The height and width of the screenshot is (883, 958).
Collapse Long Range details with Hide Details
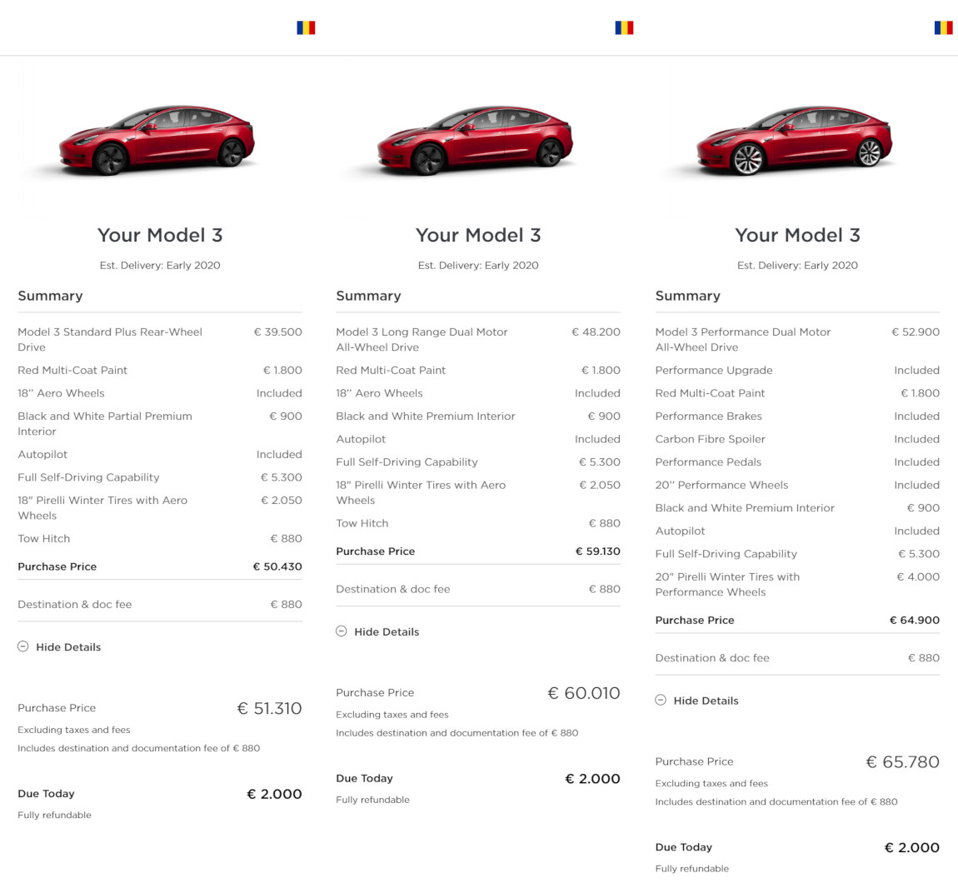pos(387,632)
